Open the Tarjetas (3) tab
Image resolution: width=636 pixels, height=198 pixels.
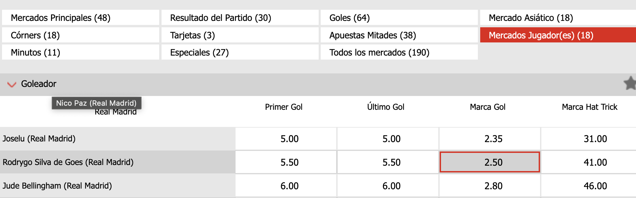240,35
